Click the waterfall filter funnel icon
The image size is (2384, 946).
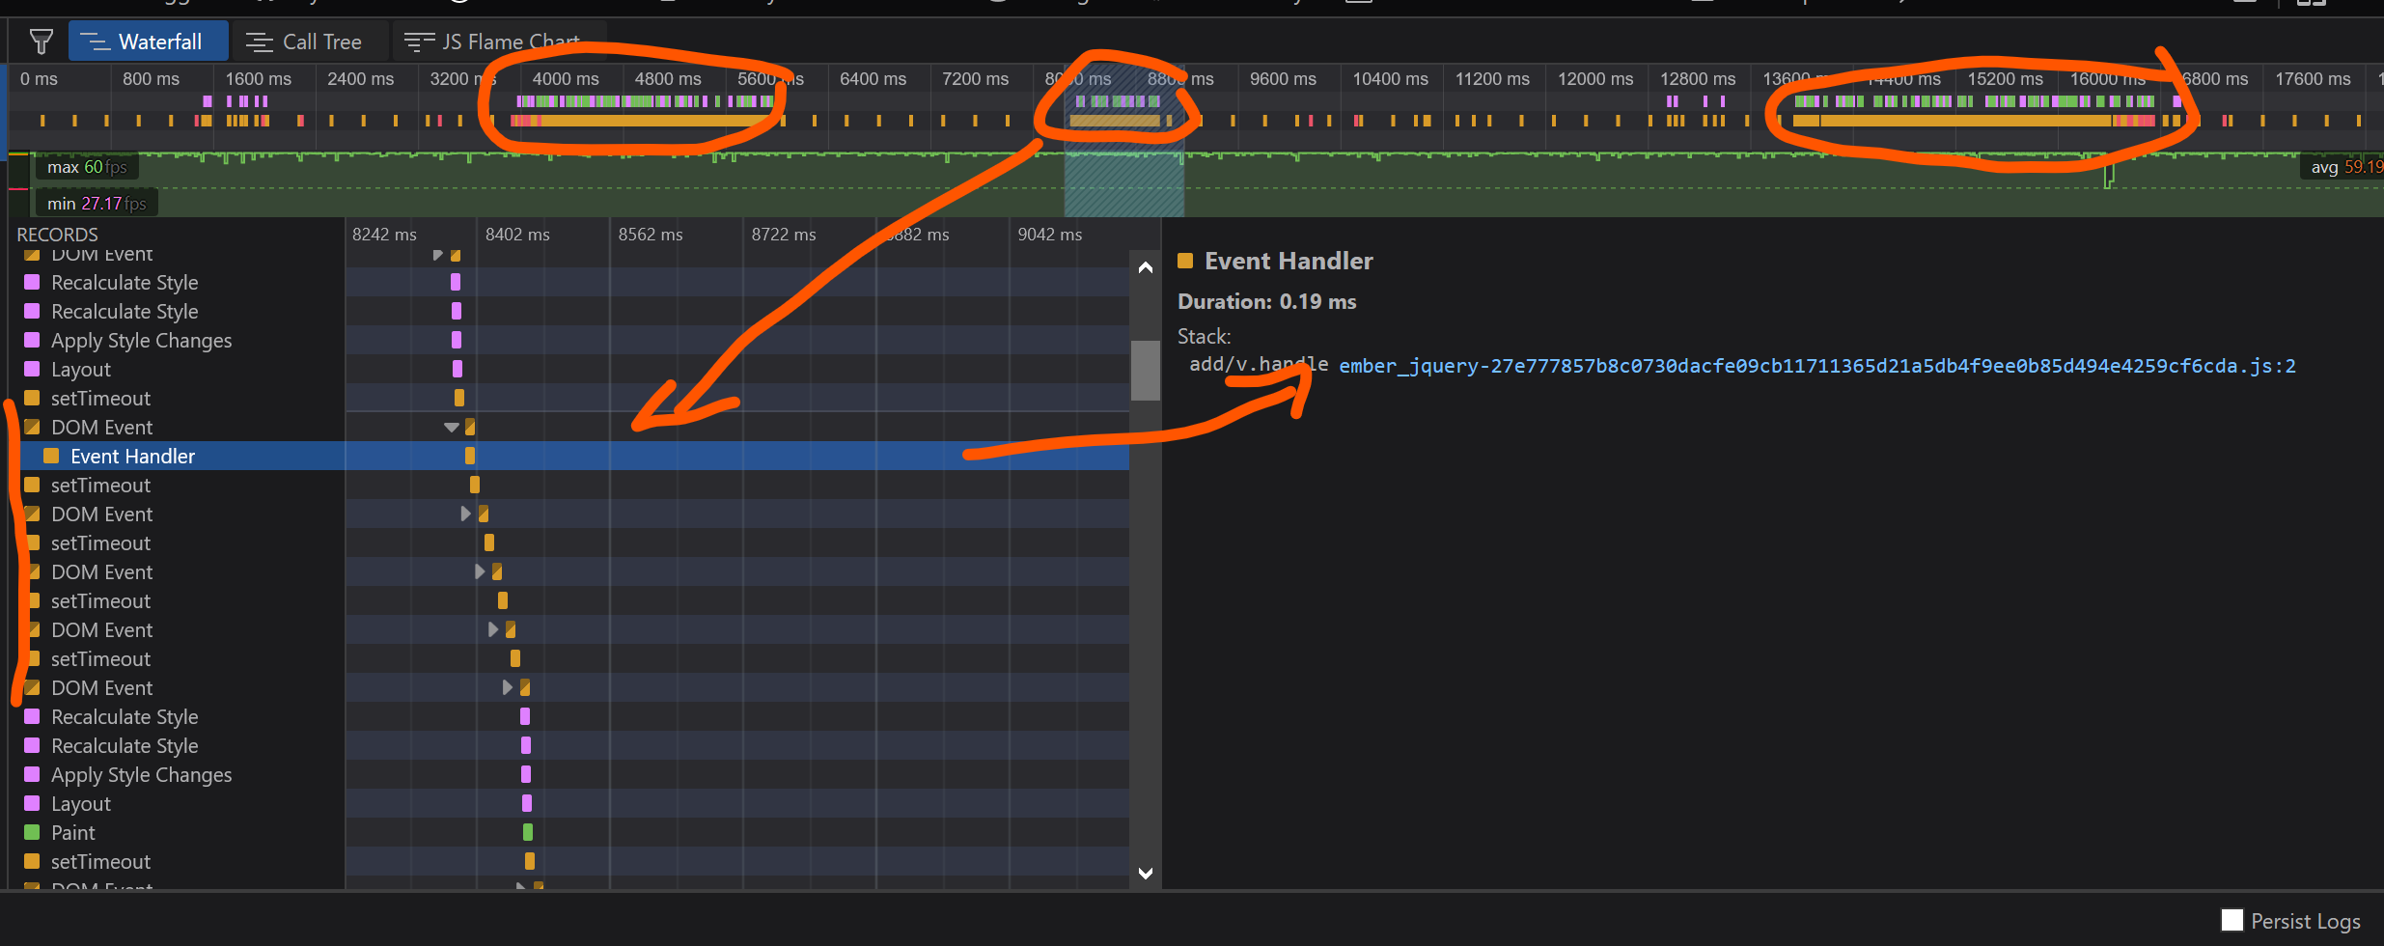(40, 41)
